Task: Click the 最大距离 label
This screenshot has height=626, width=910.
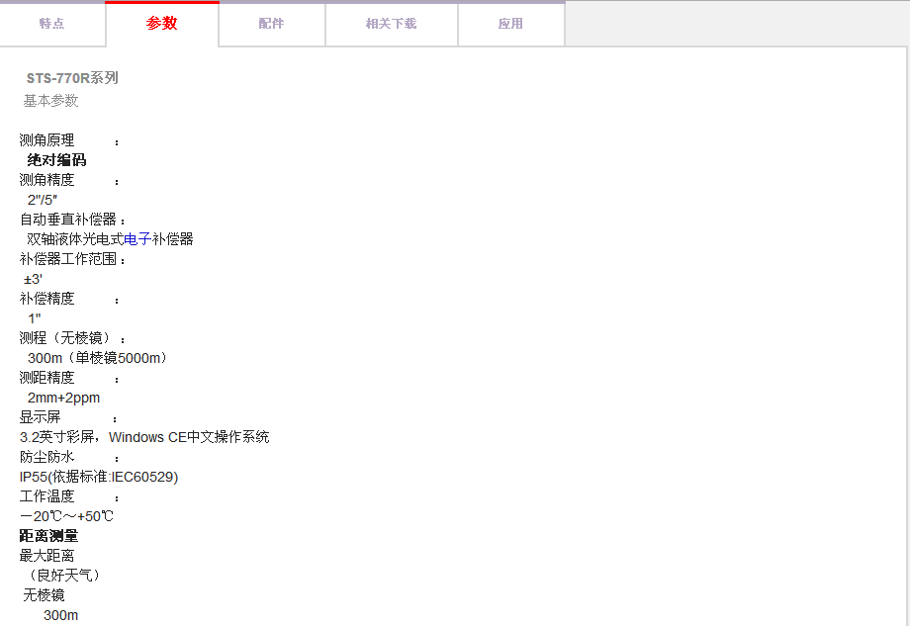Action: pos(46,556)
